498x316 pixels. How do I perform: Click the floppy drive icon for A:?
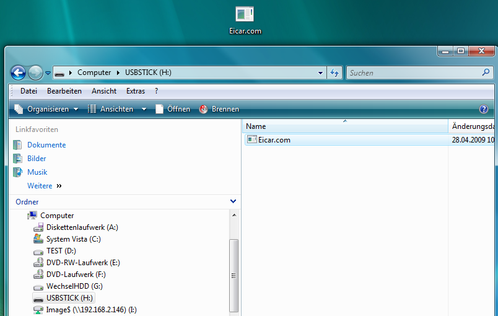[38, 227]
